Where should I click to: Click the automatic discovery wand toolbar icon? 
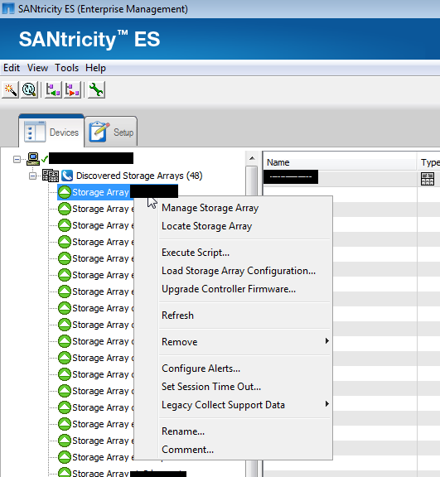click(x=10, y=89)
